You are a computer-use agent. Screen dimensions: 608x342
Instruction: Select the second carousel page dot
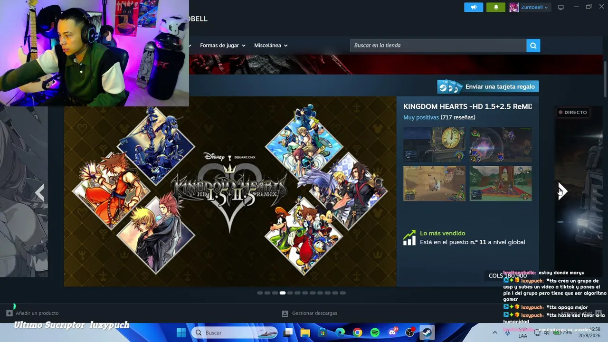pos(267,293)
